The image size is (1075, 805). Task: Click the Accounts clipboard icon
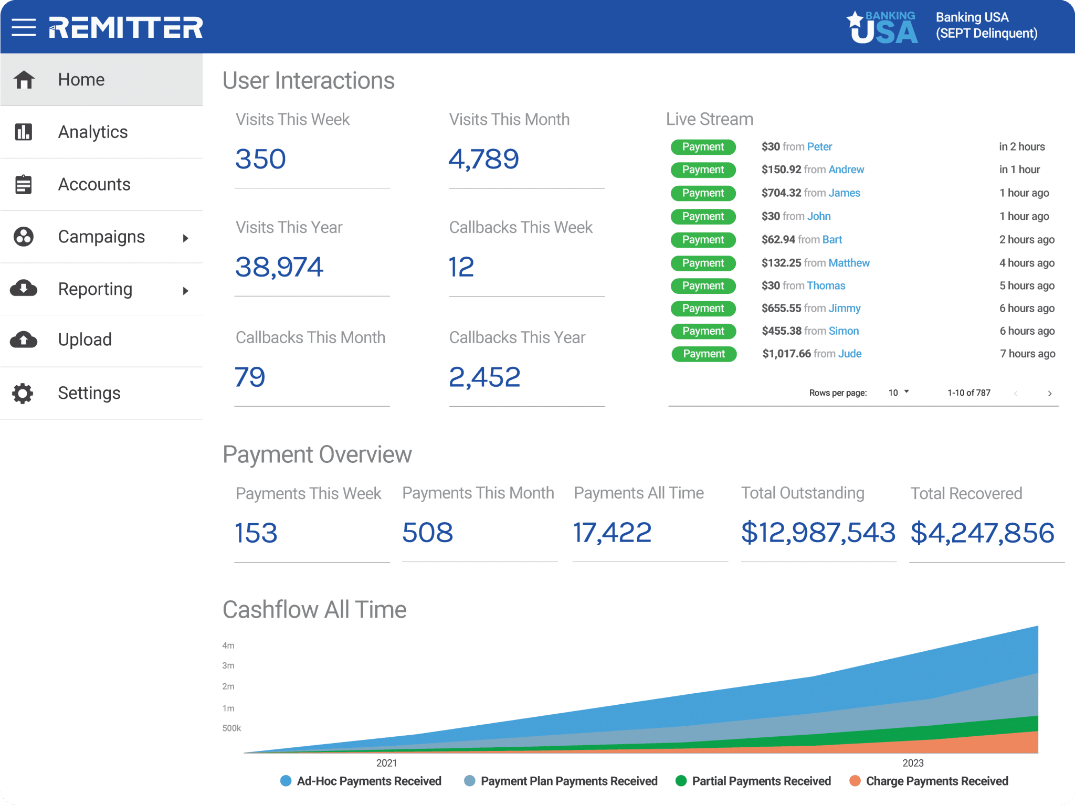[x=24, y=185]
